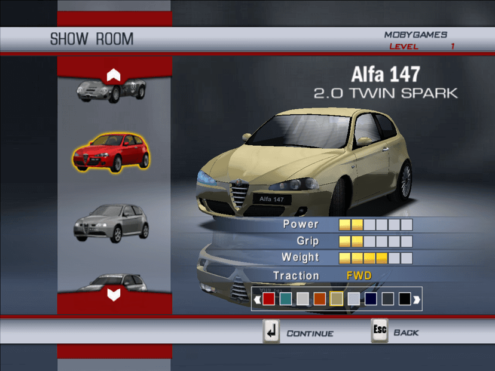This screenshot has height=371, width=495.
Task: Choose the light grey paint swatch after teal
Action: coord(302,299)
